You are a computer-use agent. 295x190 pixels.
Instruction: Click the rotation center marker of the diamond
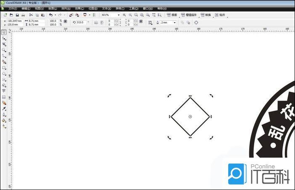(x=190, y=116)
